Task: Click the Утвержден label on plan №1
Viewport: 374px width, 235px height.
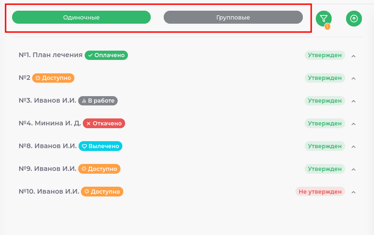Action: click(x=325, y=55)
